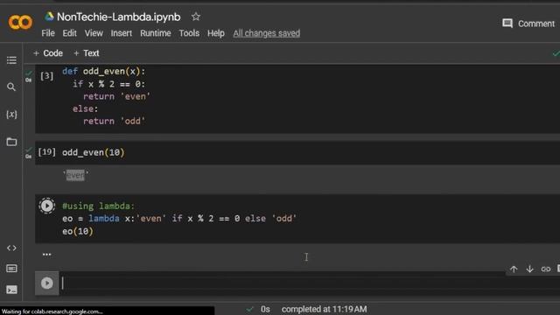Click the def odd_even(x): code line
Viewport: 560px width, 315px height.
[x=103, y=72]
